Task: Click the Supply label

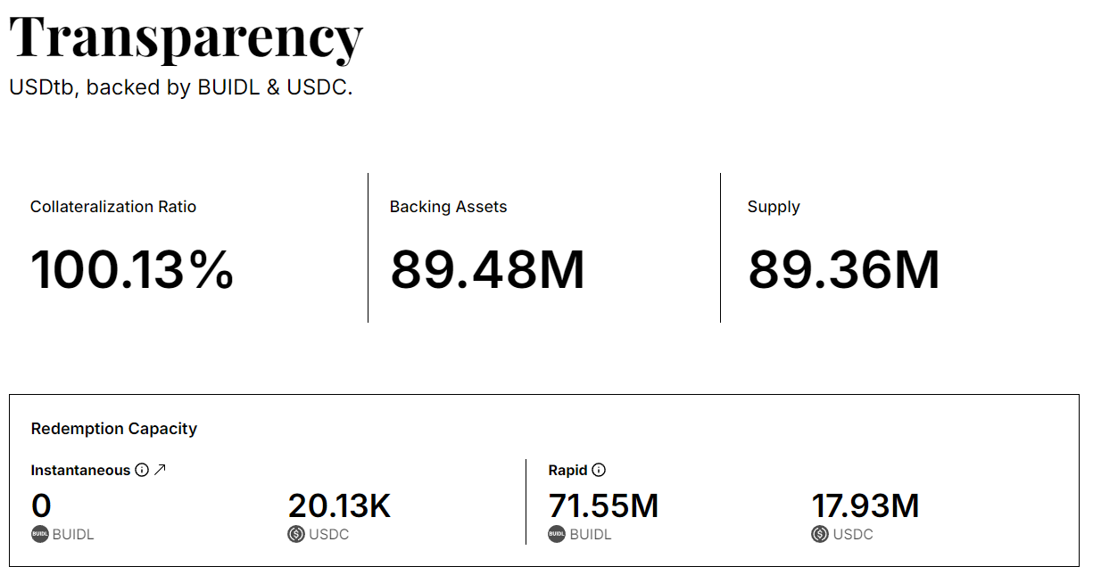Action: click(x=774, y=207)
